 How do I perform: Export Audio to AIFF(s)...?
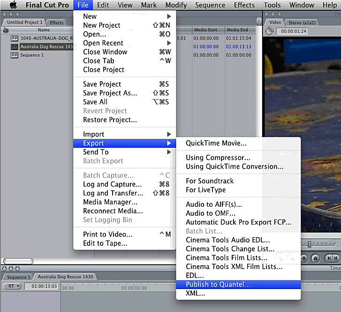238,204
